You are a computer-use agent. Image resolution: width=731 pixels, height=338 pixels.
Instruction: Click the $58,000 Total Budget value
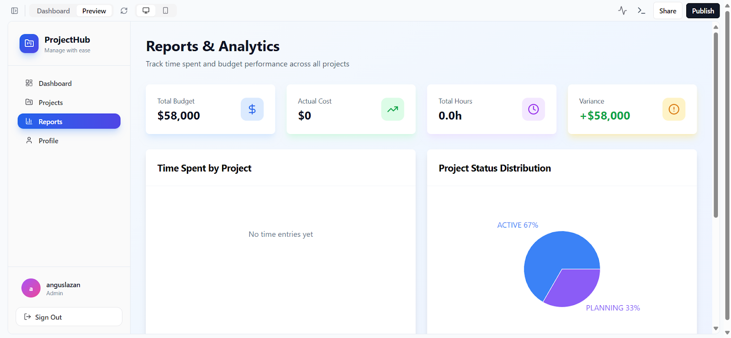(179, 116)
